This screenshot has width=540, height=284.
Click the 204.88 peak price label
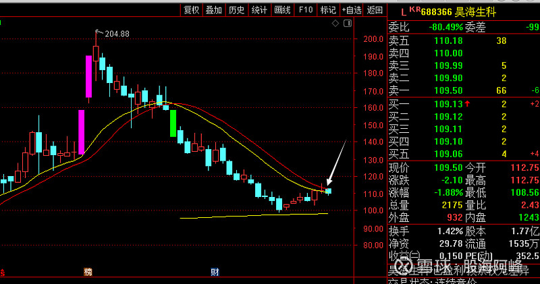pos(117,34)
